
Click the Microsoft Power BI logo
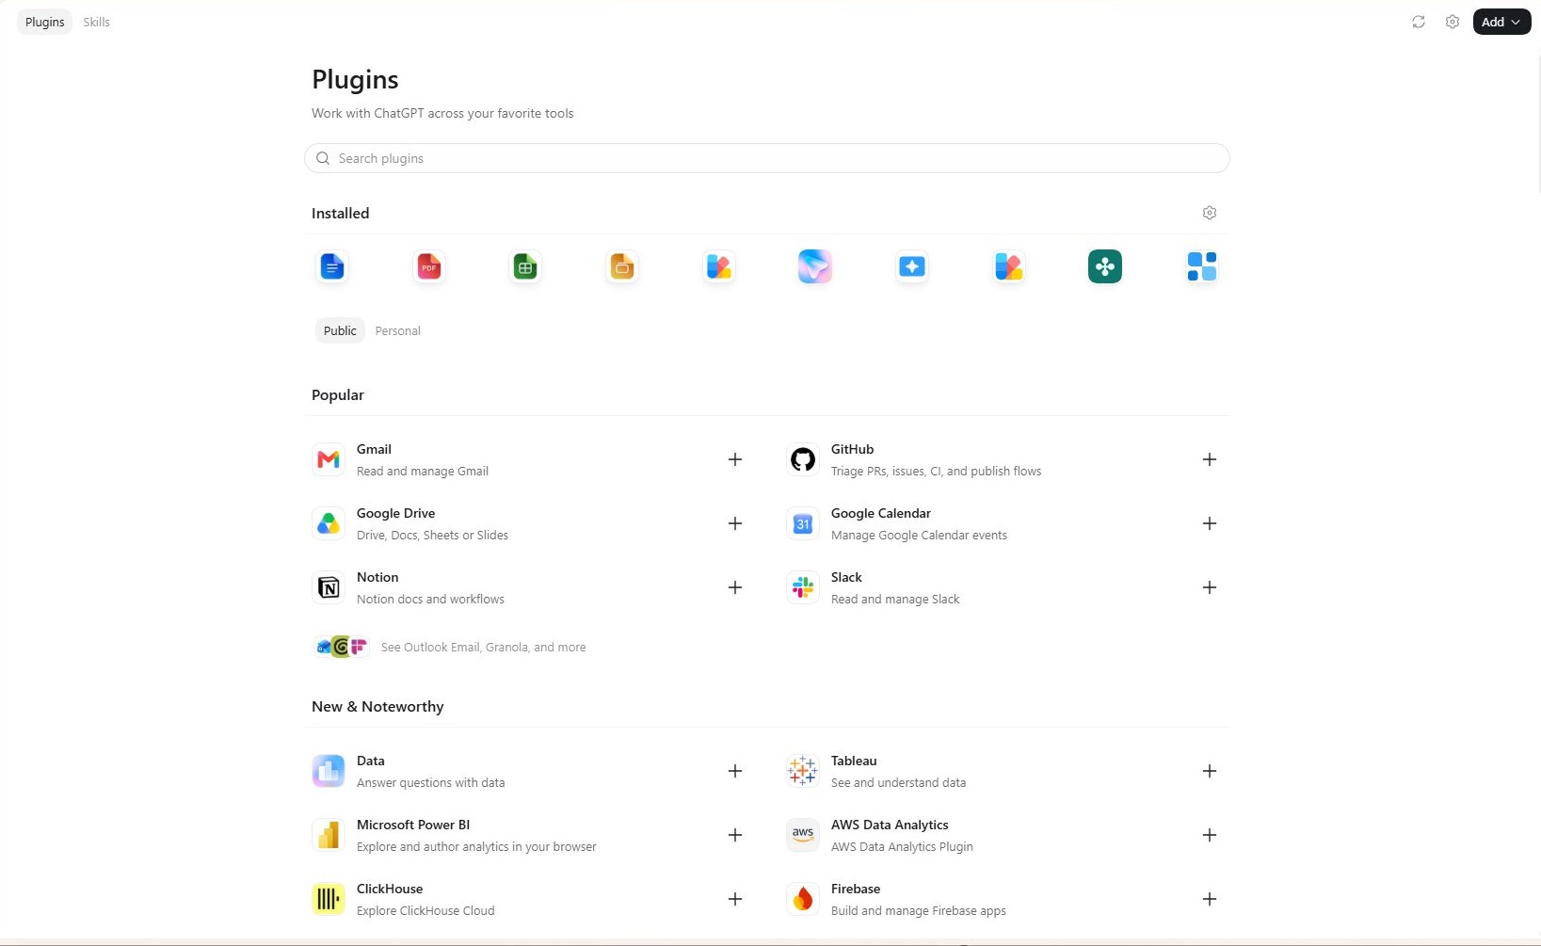pos(329,835)
